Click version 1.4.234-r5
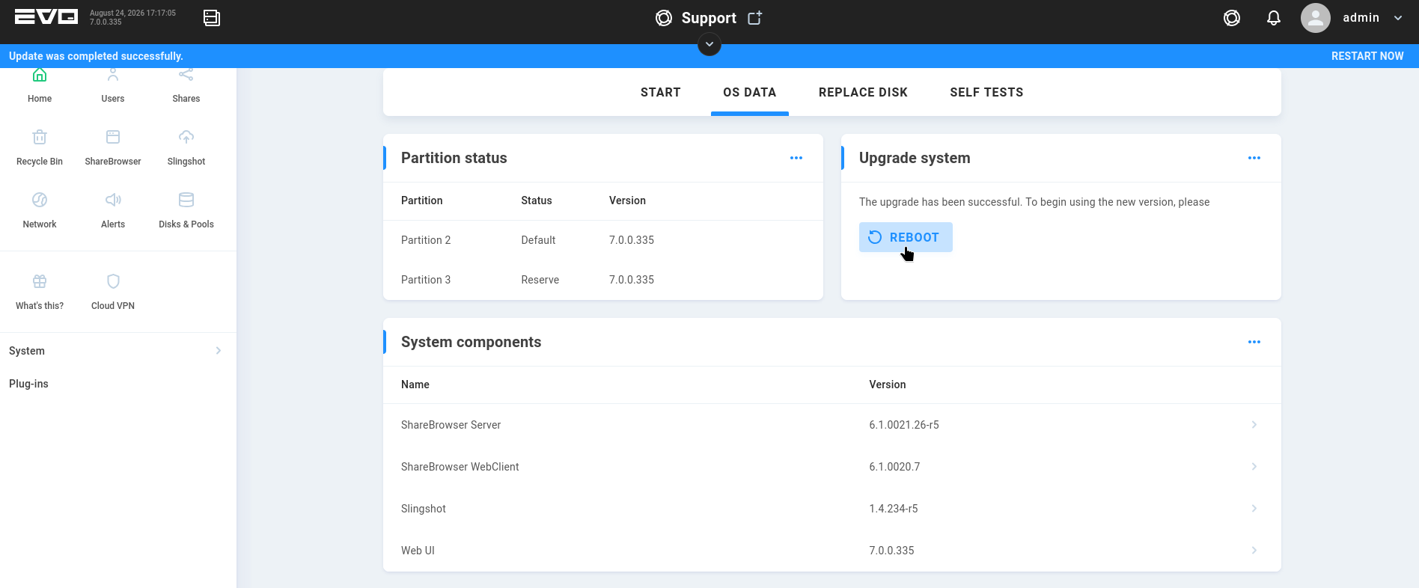The height and width of the screenshot is (588, 1419). coord(894,509)
